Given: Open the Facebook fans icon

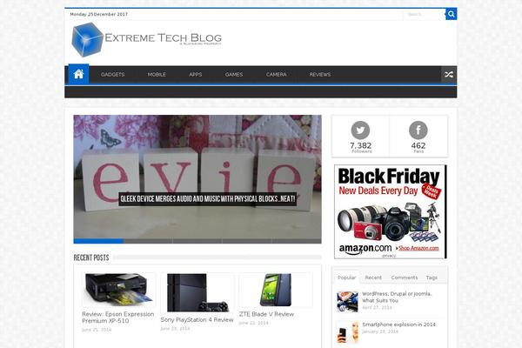Looking at the screenshot, I should (418, 130).
